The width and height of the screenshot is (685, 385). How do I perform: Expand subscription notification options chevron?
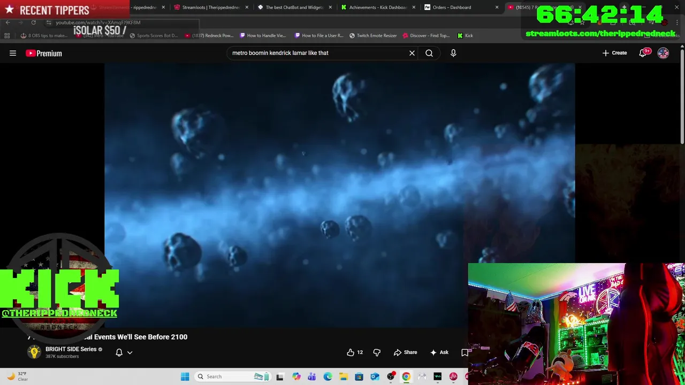130,352
